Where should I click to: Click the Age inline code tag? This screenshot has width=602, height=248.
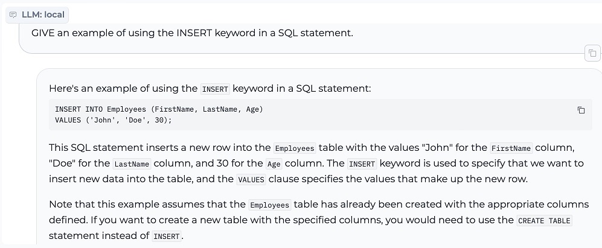tap(274, 164)
